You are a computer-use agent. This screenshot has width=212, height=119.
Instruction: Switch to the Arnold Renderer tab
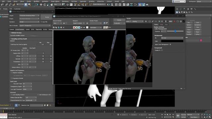tap(20, 29)
